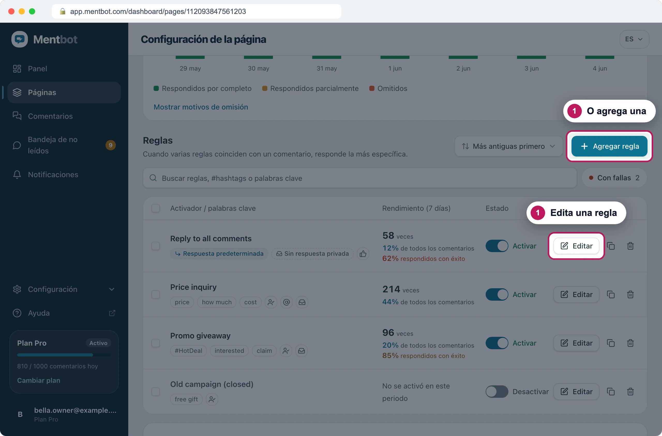
Task: Open the ES language dropdown
Action: [634, 39]
